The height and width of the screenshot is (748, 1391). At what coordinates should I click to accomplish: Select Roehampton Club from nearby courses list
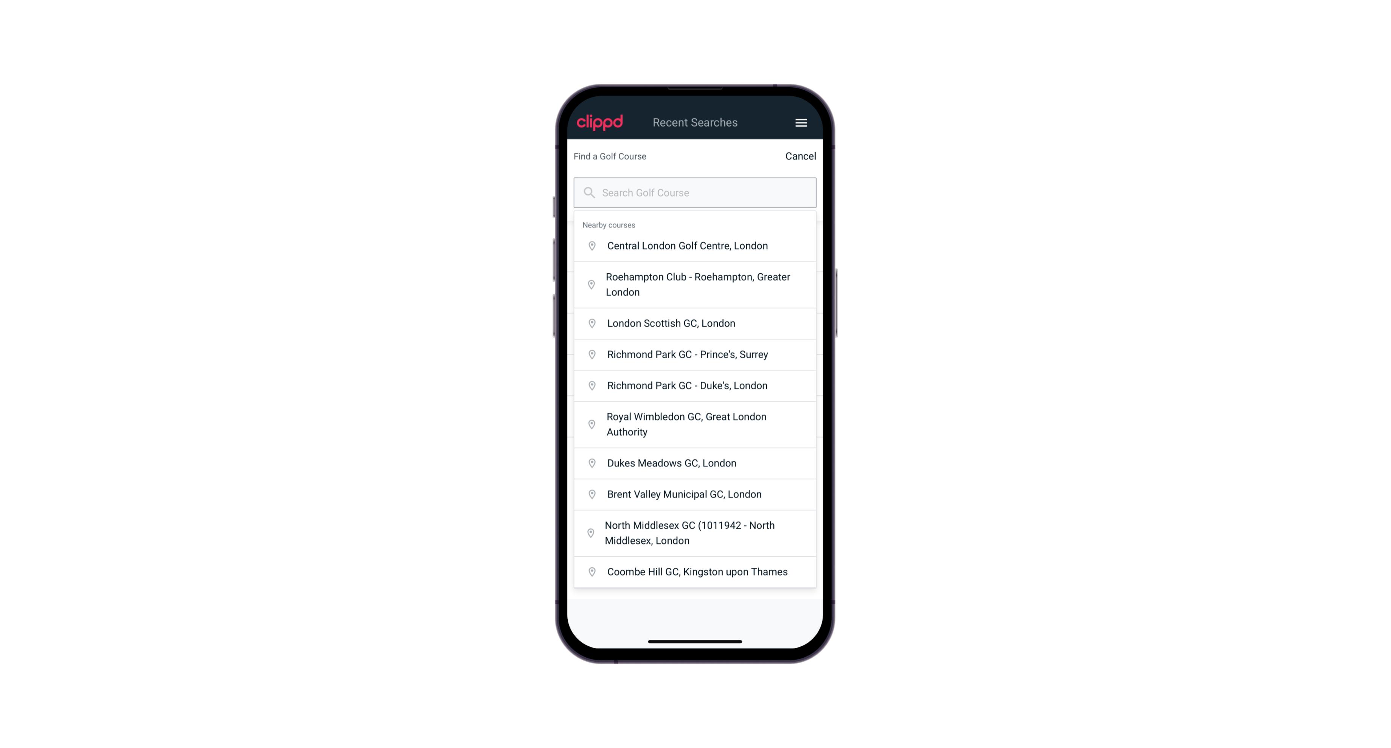point(695,285)
